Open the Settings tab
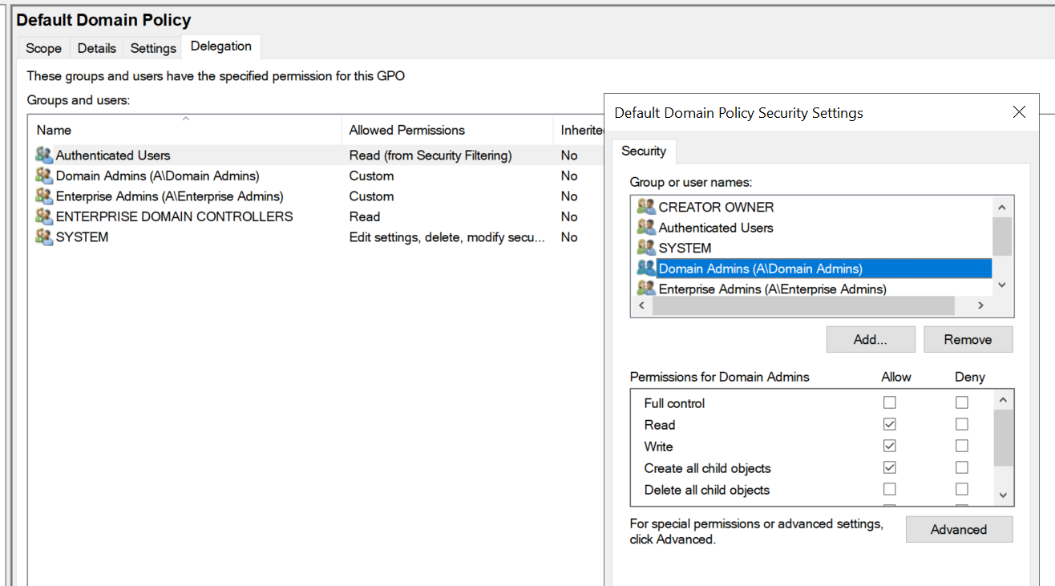1055x586 pixels. [x=152, y=48]
